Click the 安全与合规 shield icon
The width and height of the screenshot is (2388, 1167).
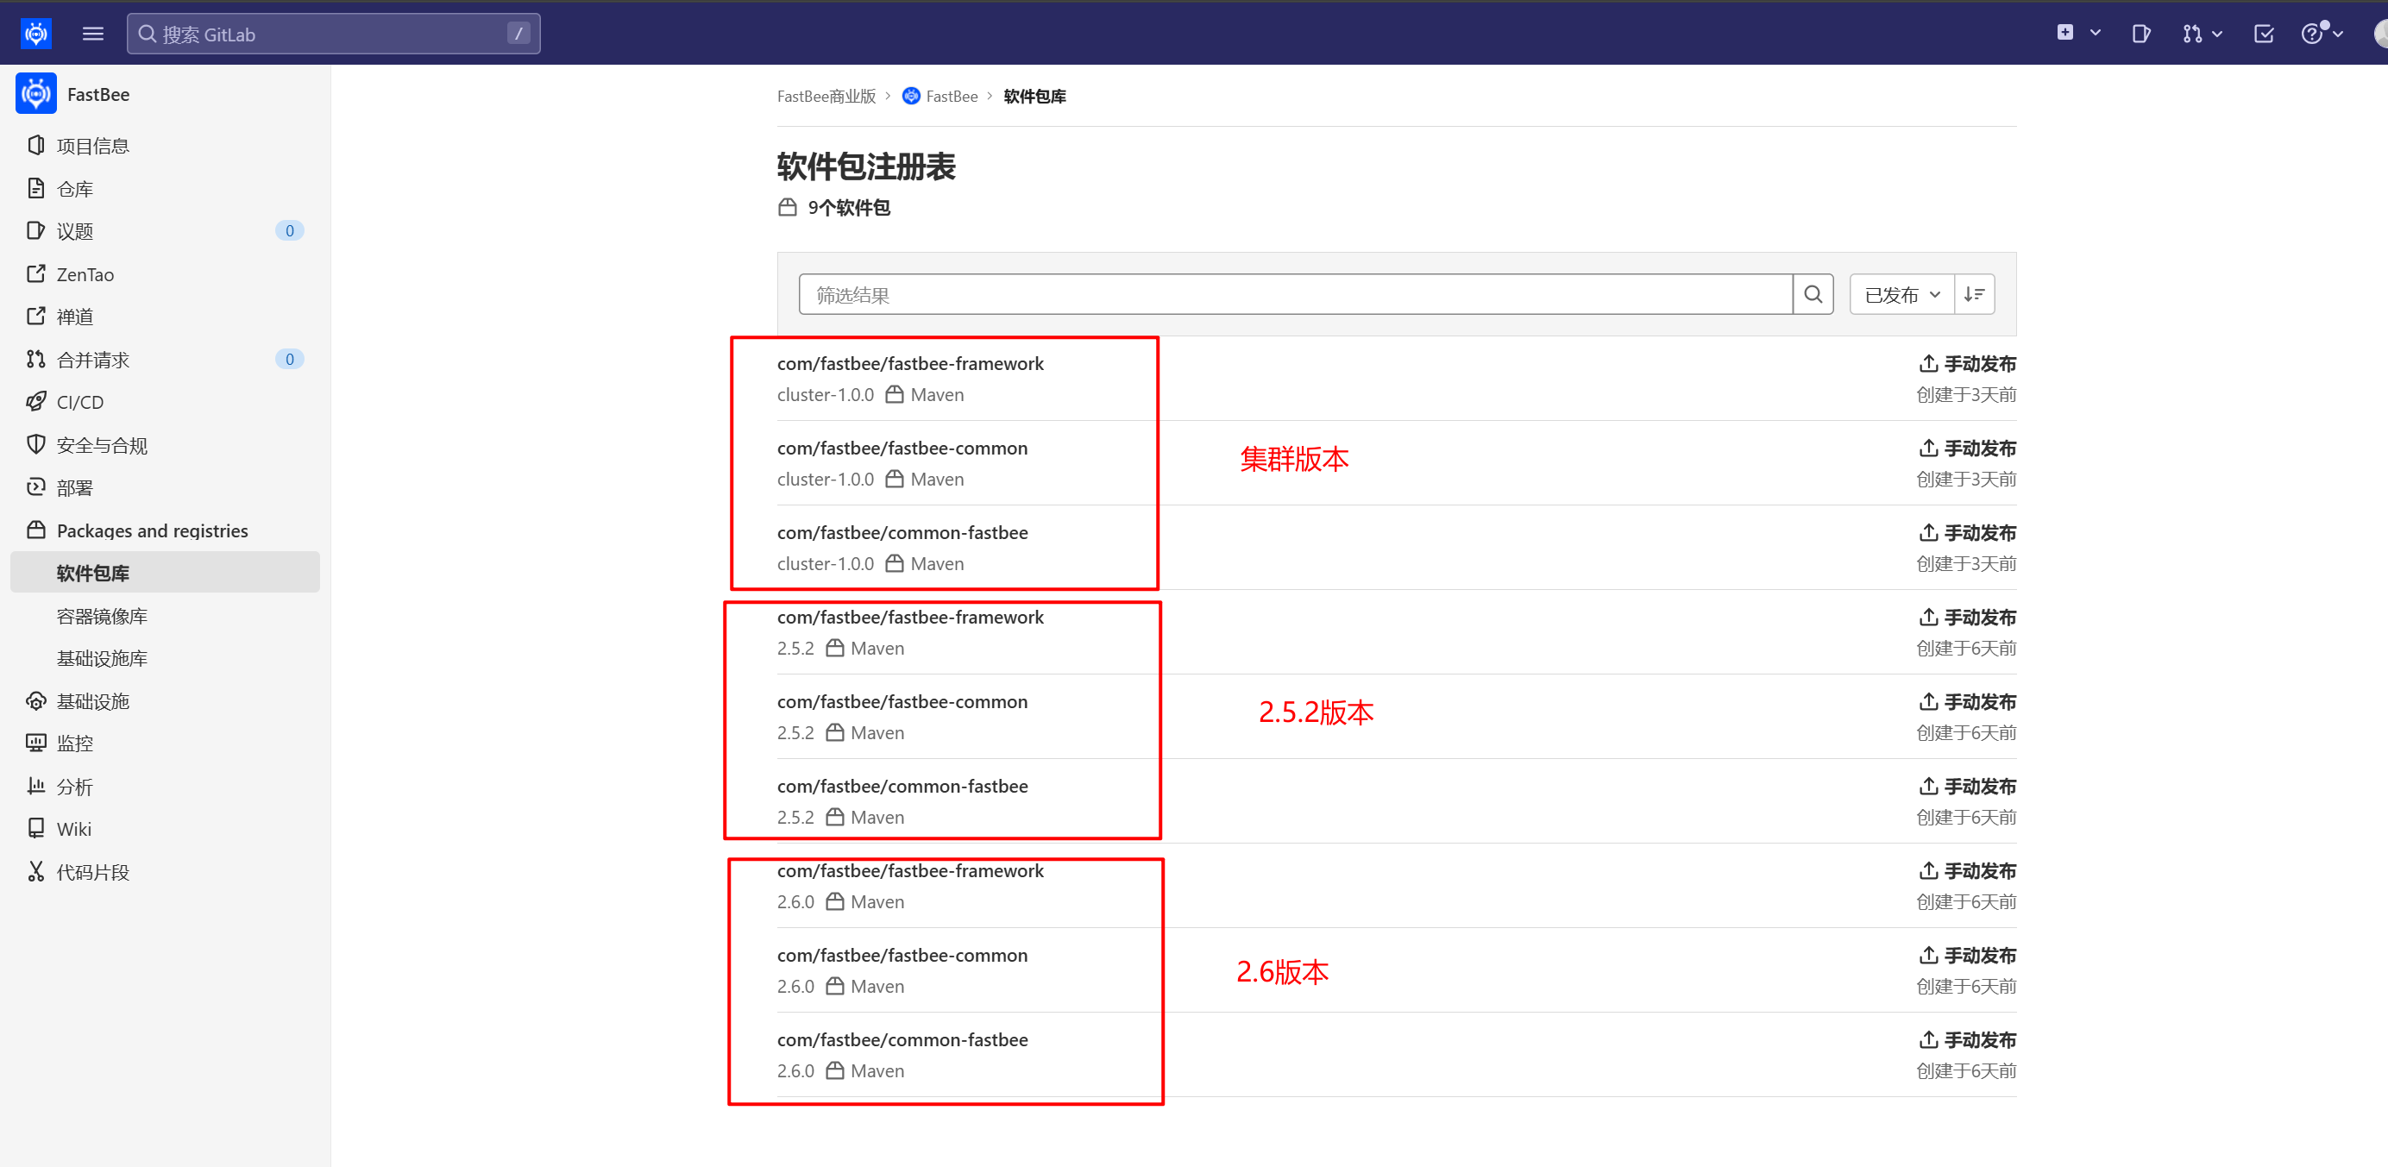36,445
